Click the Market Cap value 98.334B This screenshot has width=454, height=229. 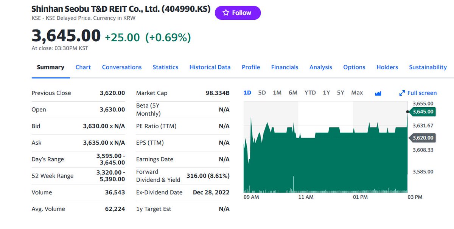tap(218, 93)
